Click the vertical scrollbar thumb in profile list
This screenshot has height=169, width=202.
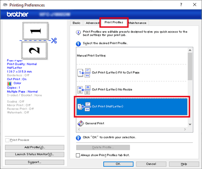pos(190,66)
